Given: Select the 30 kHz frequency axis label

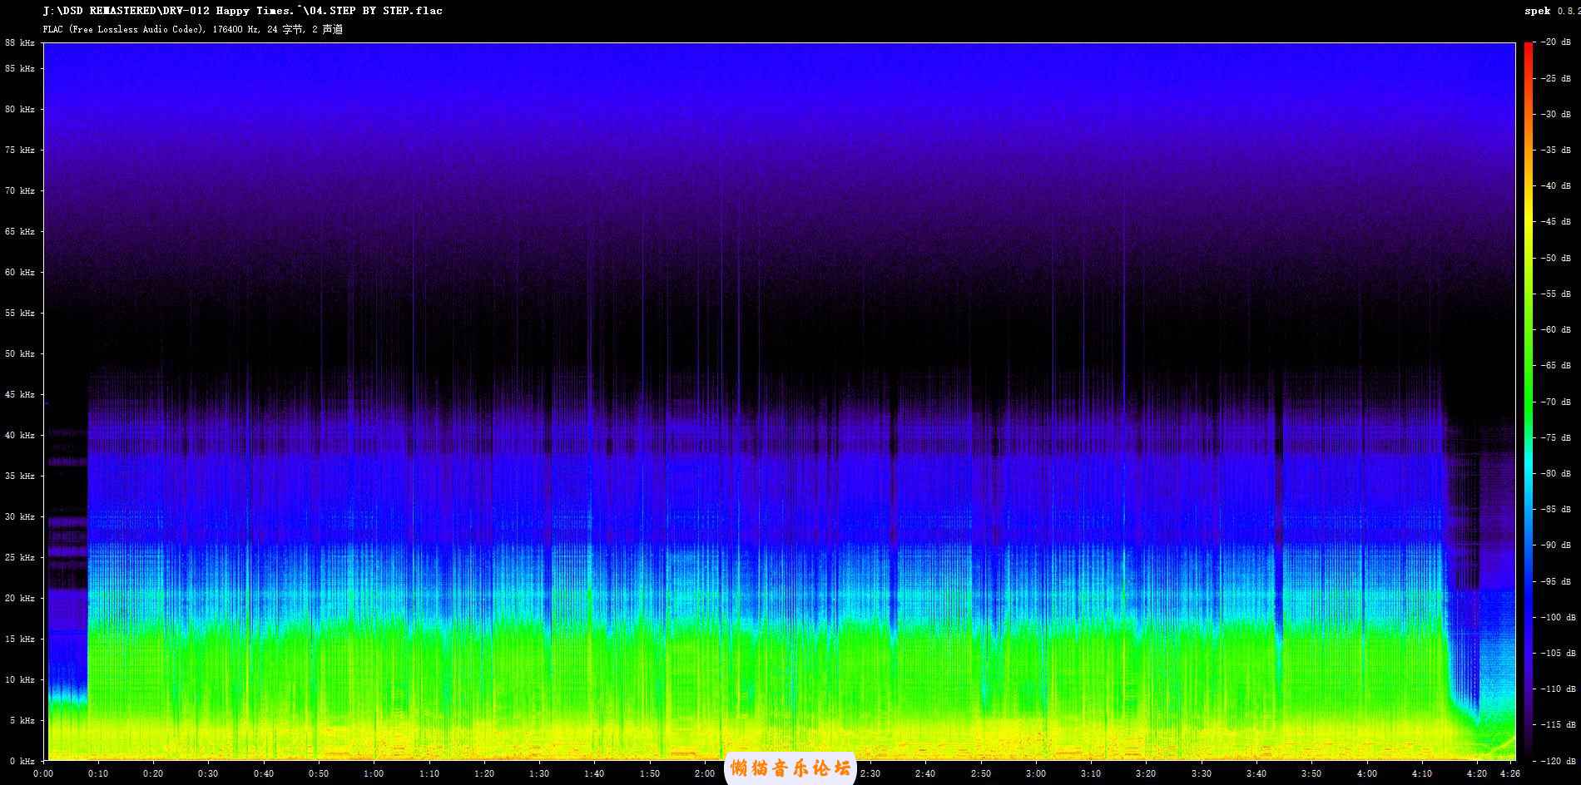Looking at the screenshot, I should pos(20,517).
